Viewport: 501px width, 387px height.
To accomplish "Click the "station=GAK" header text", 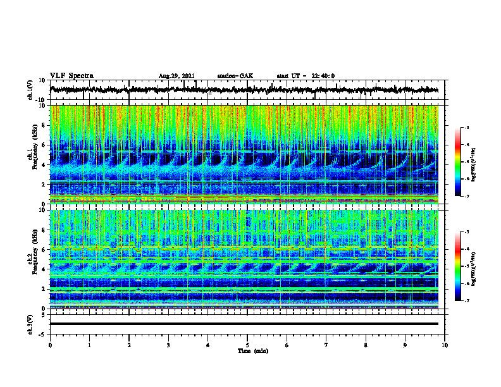I will pyautogui.click(x=235, y=76).
